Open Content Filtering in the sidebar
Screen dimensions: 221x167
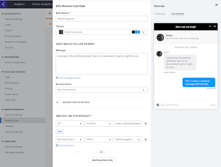pyautogui.click(x=14, y=132)
